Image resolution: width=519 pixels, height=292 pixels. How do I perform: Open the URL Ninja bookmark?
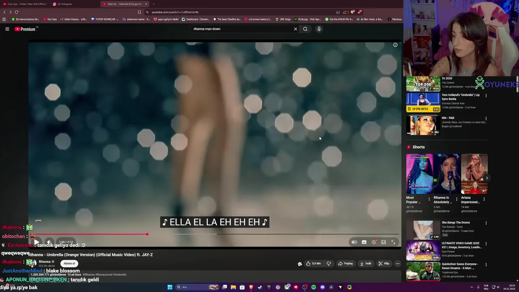pyautogui.click(x=283, y=19)
